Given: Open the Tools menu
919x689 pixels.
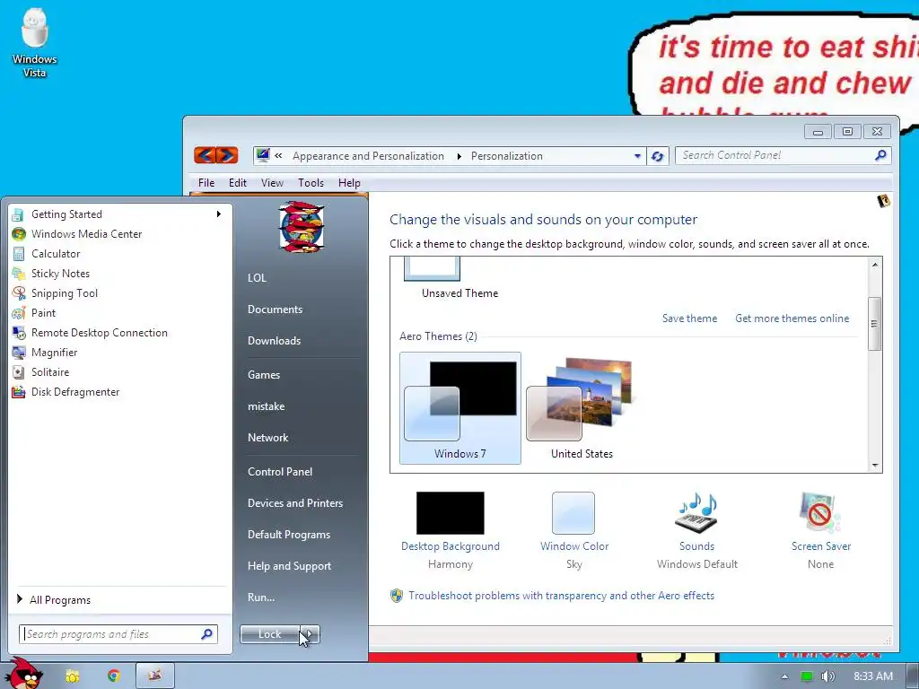Looking at the screenshot, I should (311, 183).
